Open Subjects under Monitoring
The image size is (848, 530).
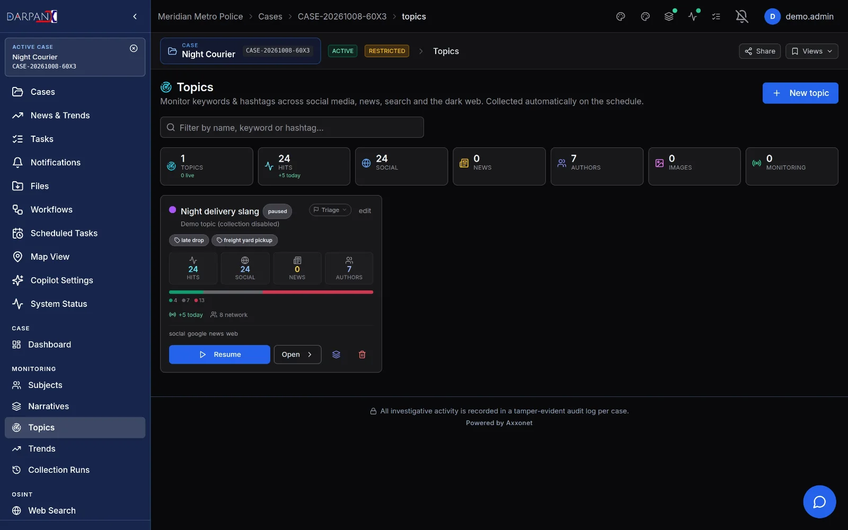click(x=75, y=385)
